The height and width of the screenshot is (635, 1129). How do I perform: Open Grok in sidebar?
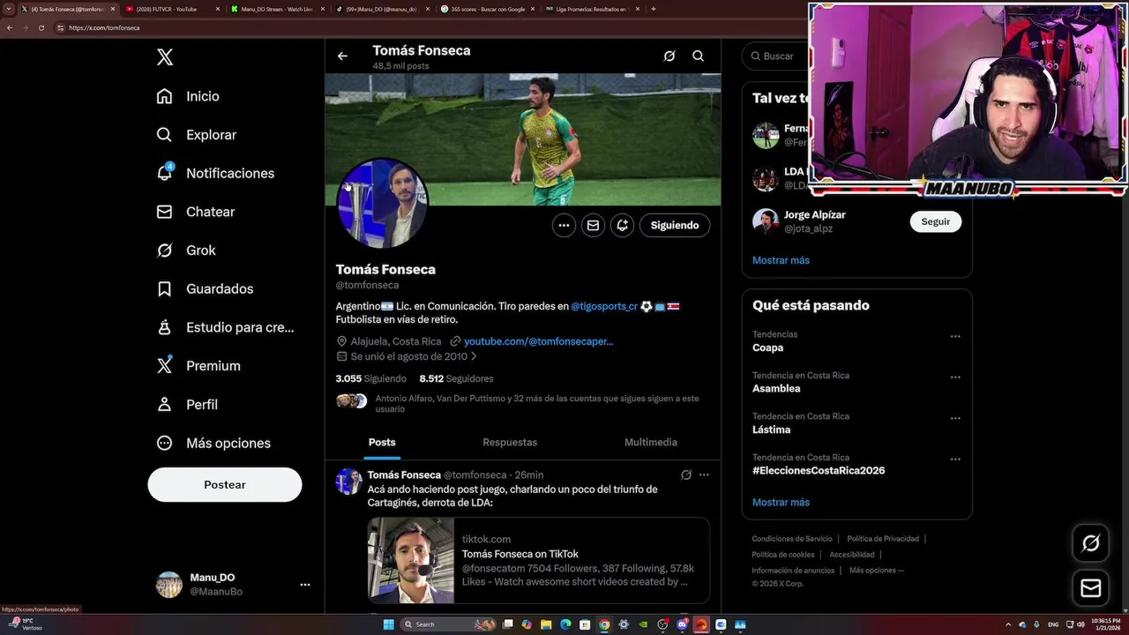pos(186,250)
